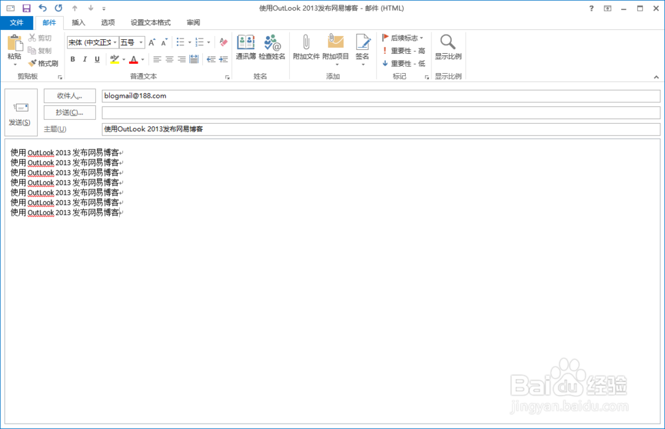This screenshot has width=665, height=429.
Task: Clear all formatting icon
Action: click(223, 42)
